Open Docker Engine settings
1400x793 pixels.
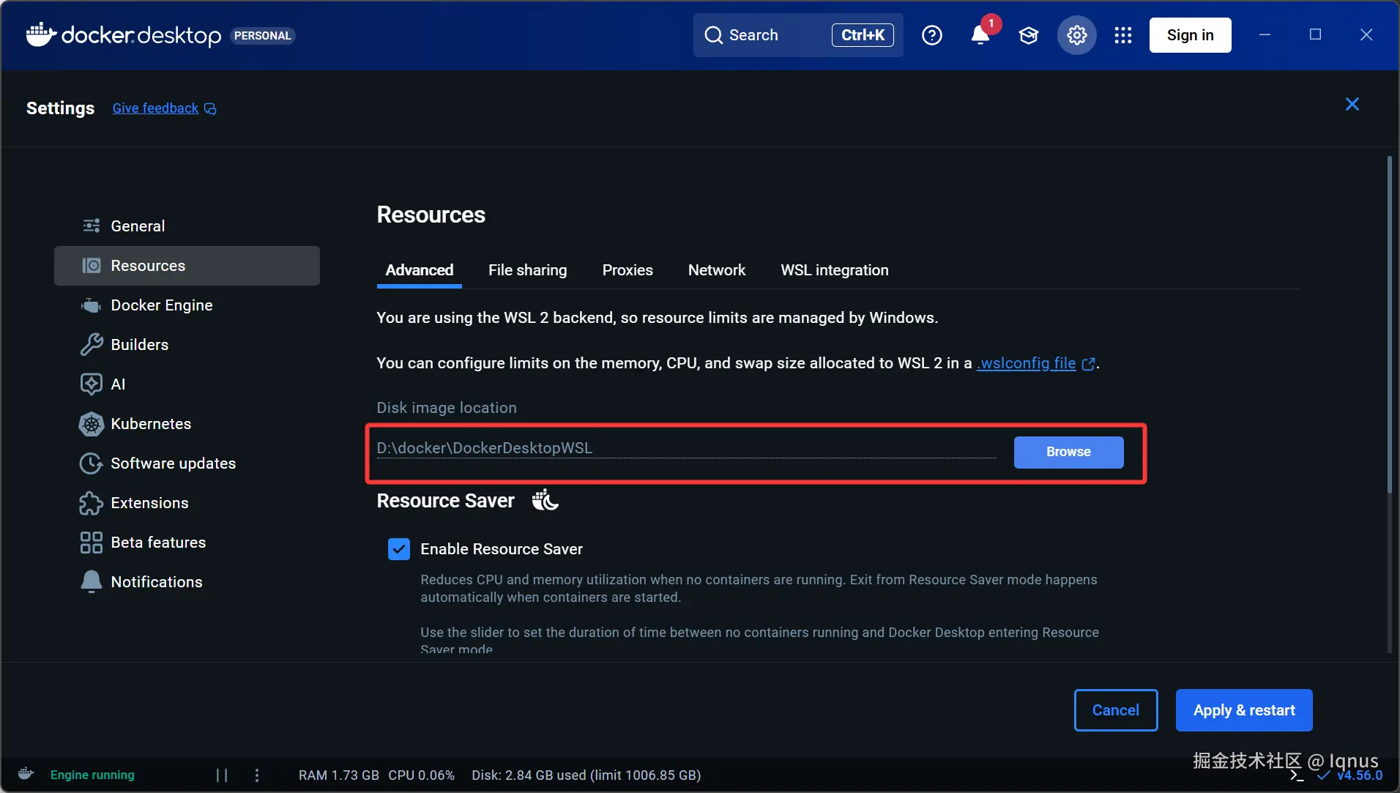click(x=187, y=305)
